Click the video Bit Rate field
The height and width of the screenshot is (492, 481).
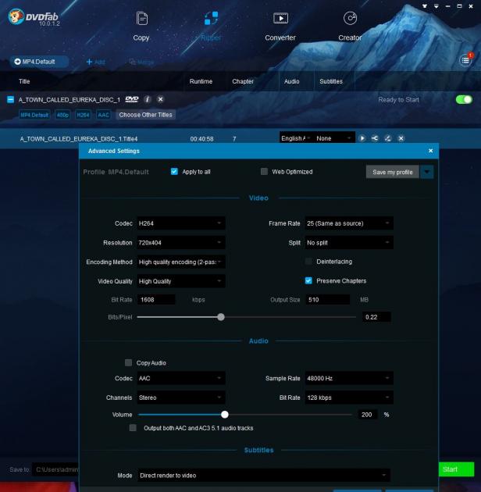[156, 300]
